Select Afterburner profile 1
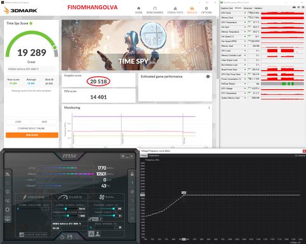 132,183
